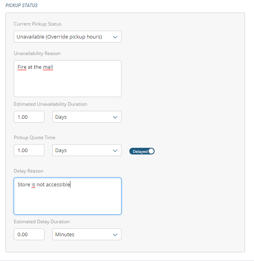This screenshot has height=261, width=254.
Task: Click the underlined word 'Fire'
Action: pyautogui.click(x=22, y=67)
